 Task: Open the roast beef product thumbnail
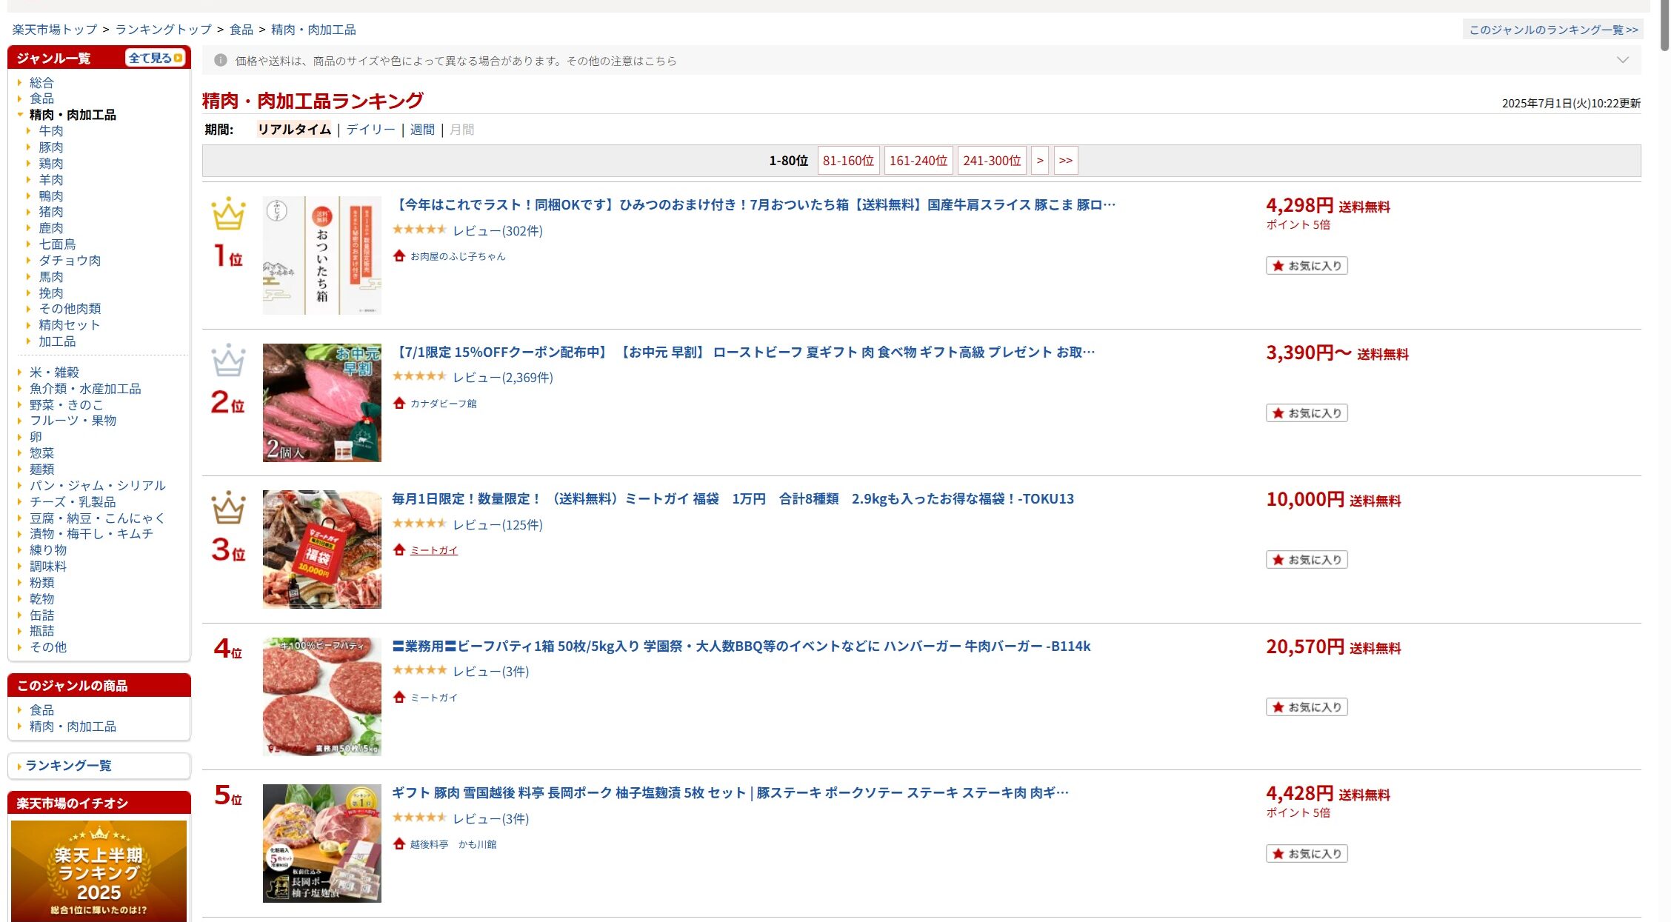point(322,403)
